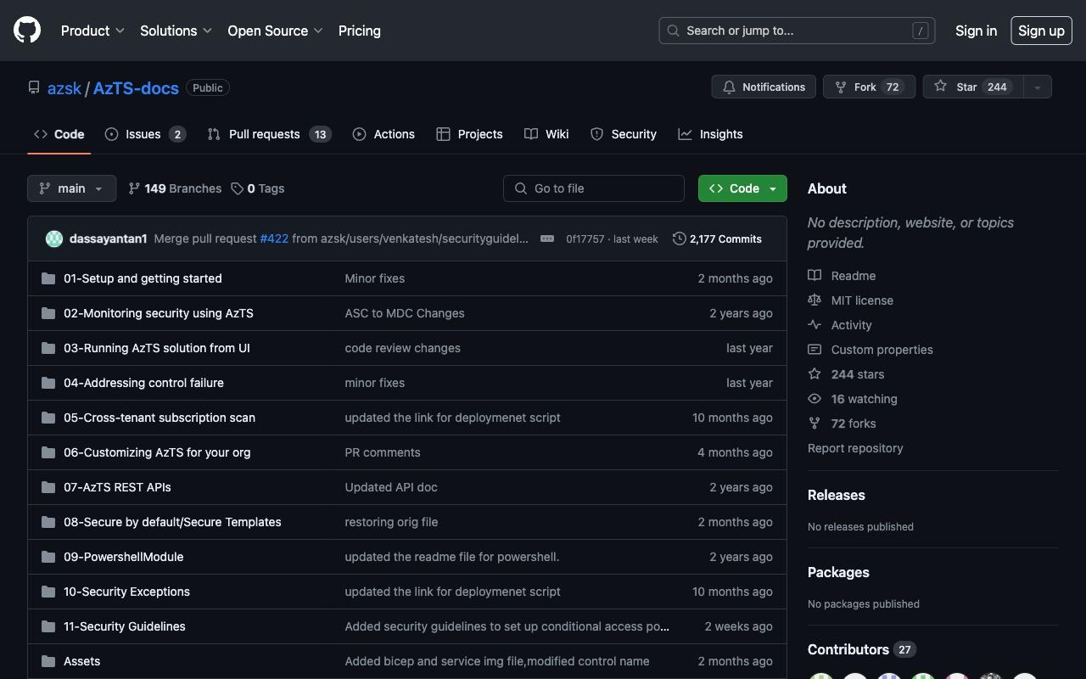The width and height of the screenshot is (1086, 679).
Task: Click the pulse icon next to Activity
Action: tap(814, 325)
